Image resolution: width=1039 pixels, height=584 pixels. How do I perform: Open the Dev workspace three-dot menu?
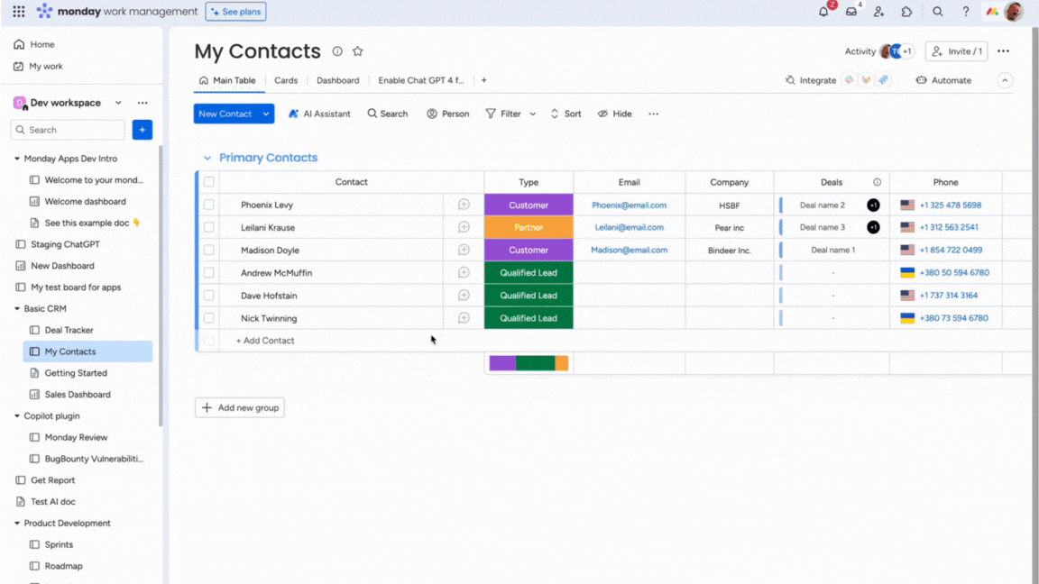coord(143,103)
